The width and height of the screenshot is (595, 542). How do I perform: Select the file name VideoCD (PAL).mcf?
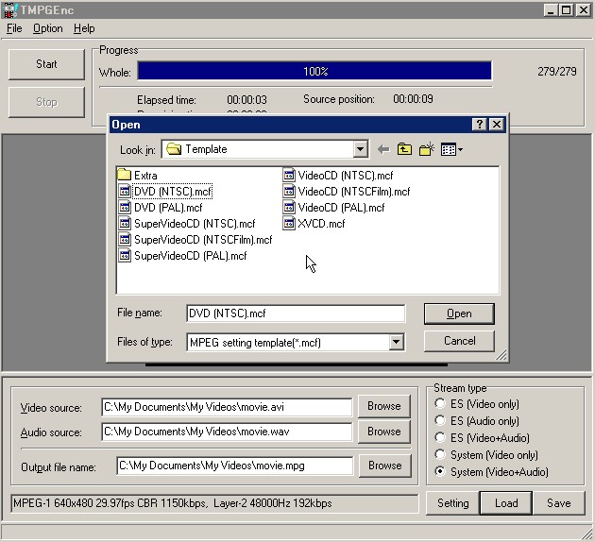click(x=342, y=208)
